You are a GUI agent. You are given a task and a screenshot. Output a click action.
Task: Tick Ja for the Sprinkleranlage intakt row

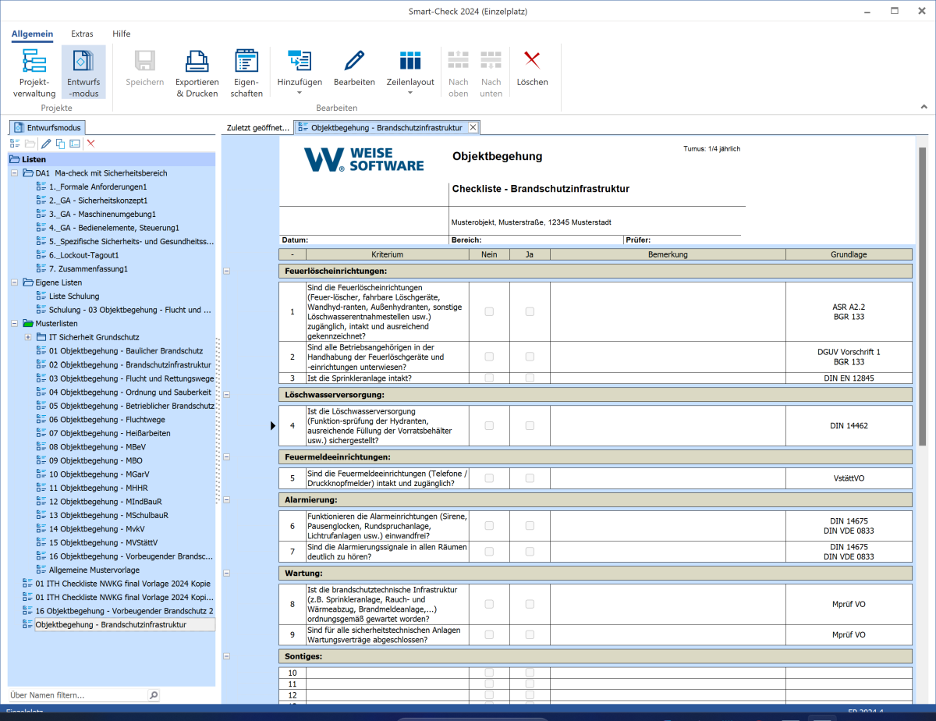[x=530, y=378]
